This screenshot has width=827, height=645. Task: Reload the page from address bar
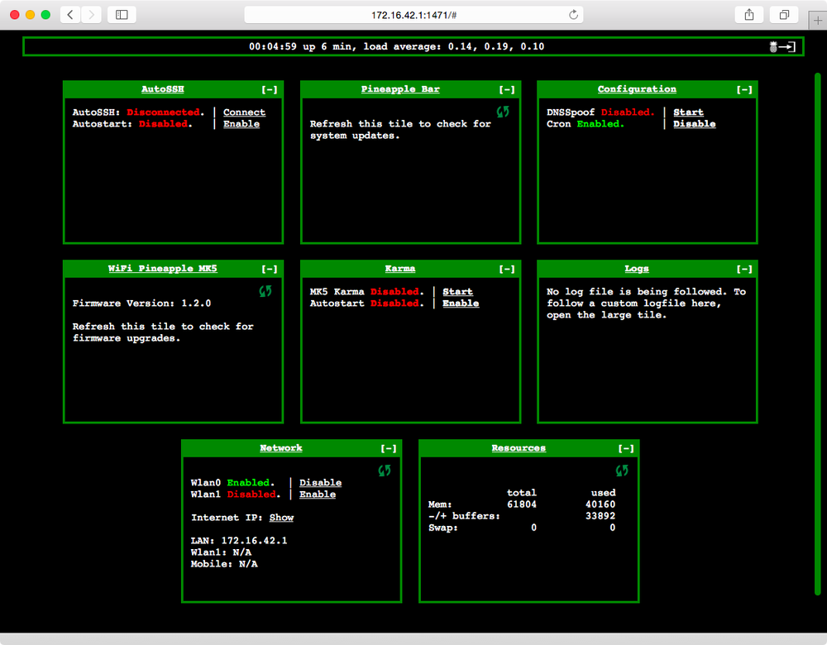(x=573, y=15)
